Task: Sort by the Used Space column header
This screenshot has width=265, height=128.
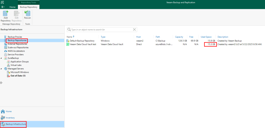Action: pyautogui.click(x=206, y=37)
